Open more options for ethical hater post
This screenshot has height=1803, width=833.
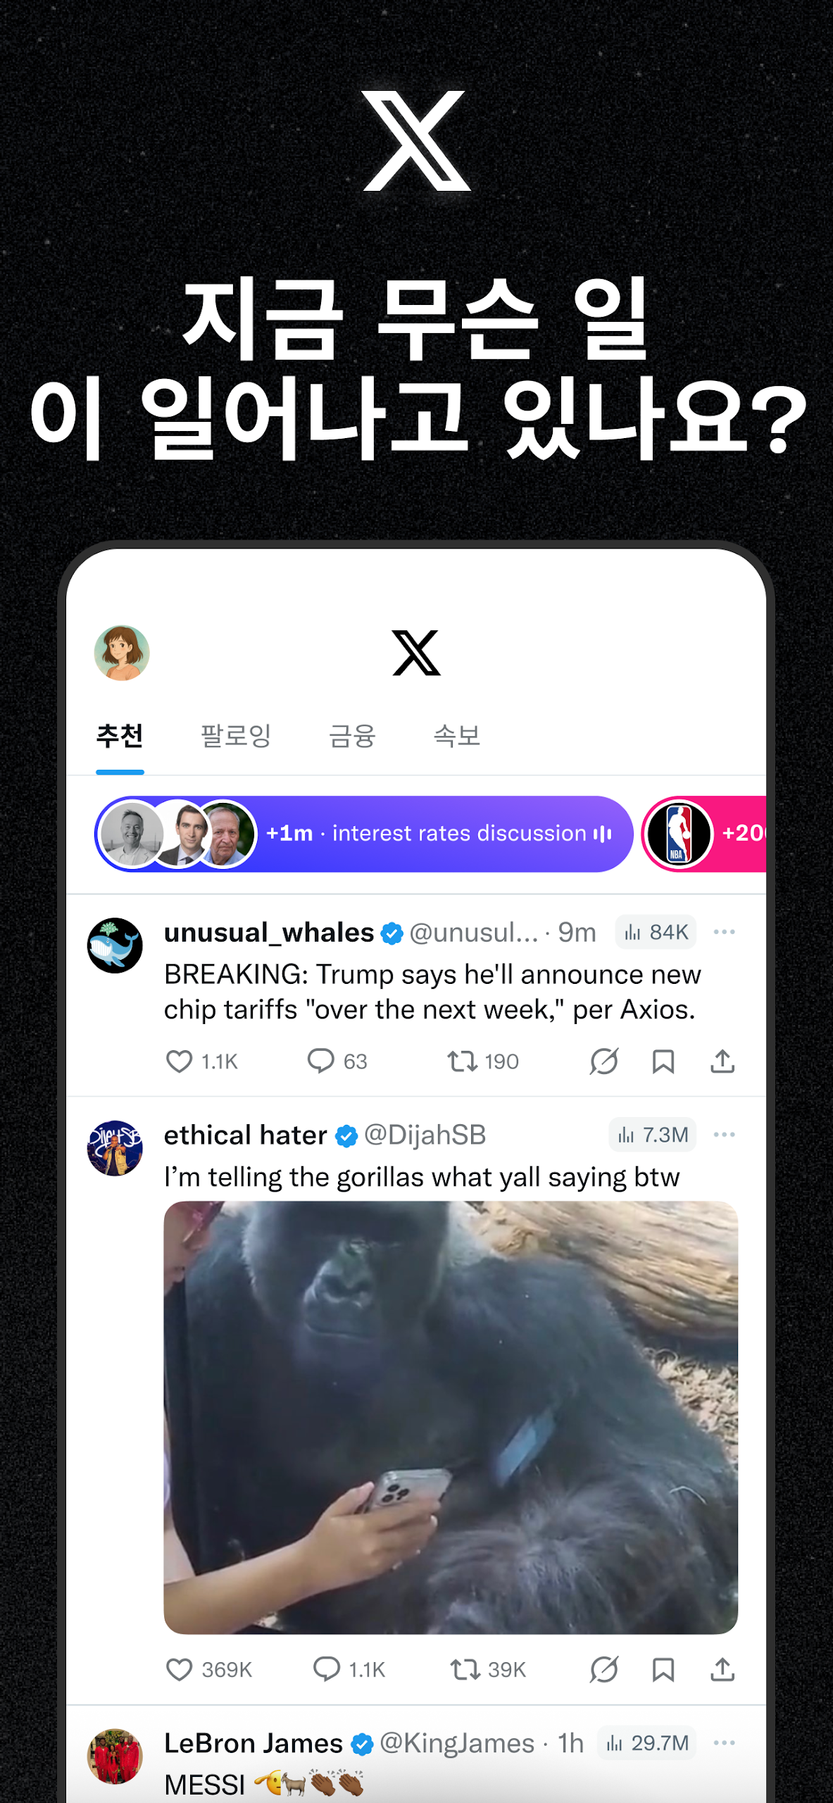(x=724, y=1135)
